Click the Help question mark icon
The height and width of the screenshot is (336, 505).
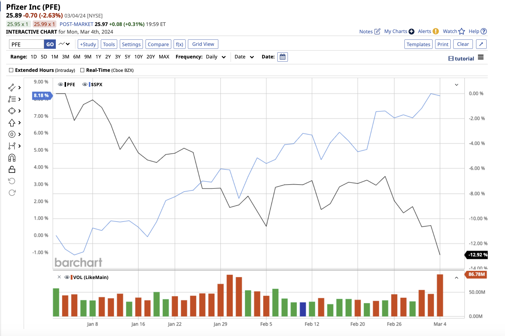pos(484,31)
